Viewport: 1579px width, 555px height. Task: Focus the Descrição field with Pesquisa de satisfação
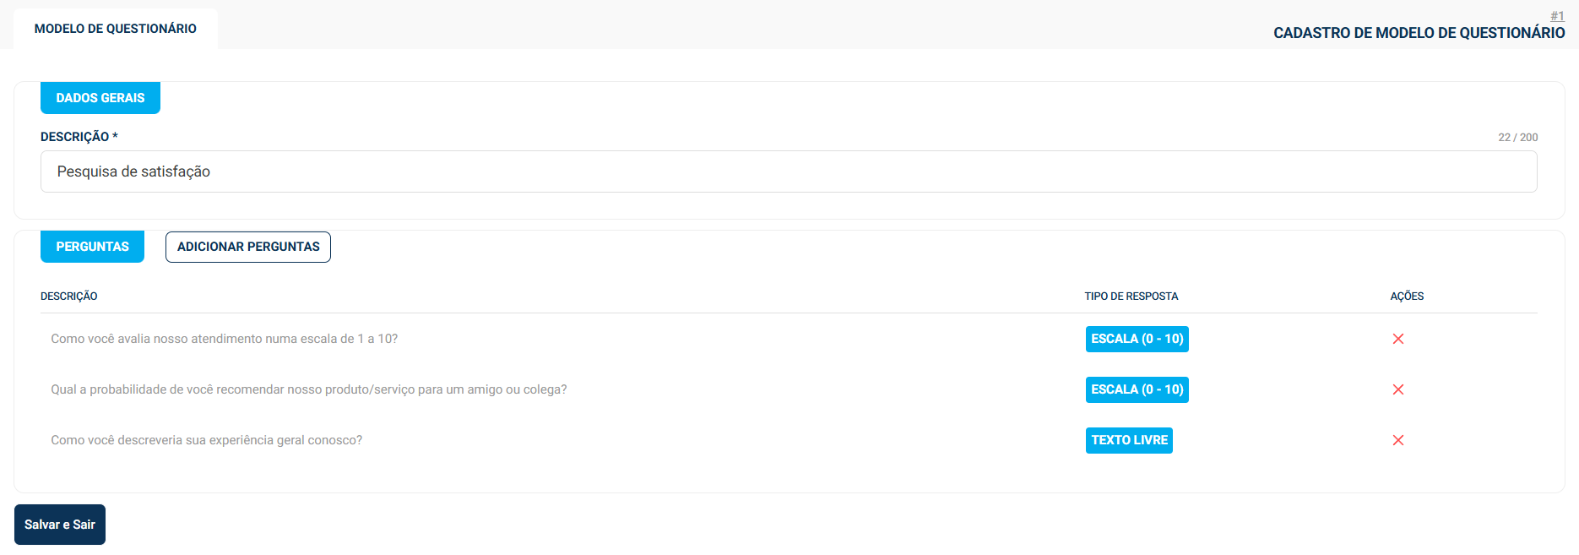point(788,171)
